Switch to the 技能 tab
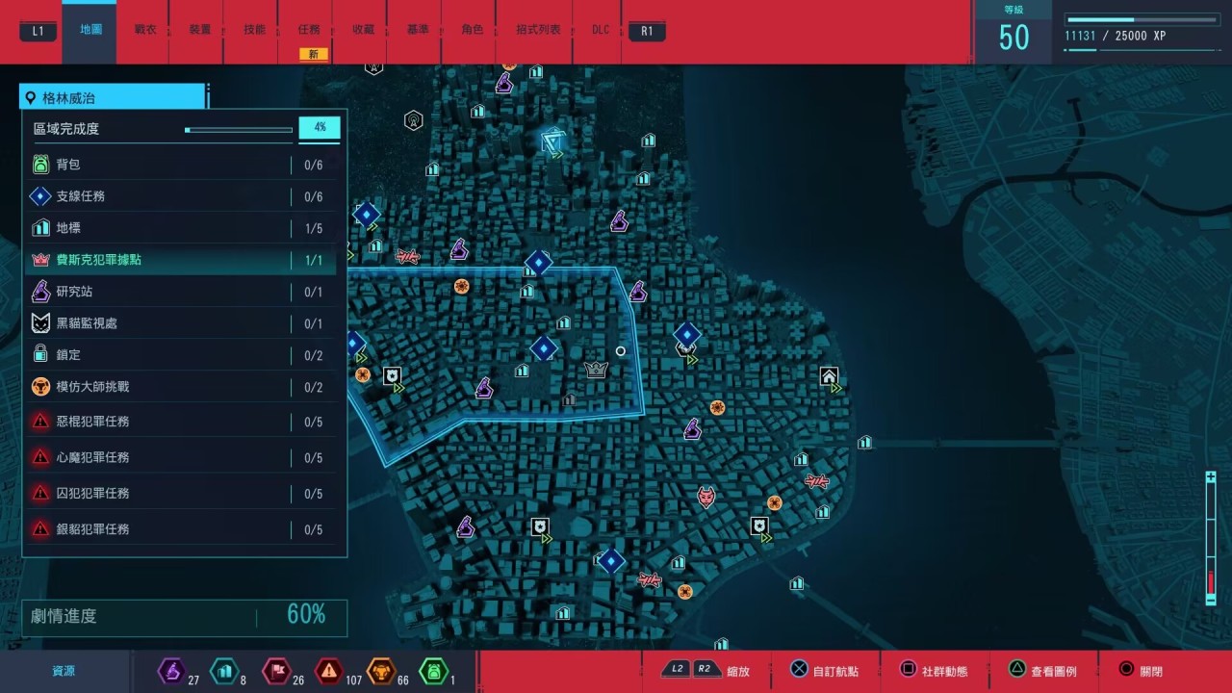1232x693 pixels. click(254, 30)
